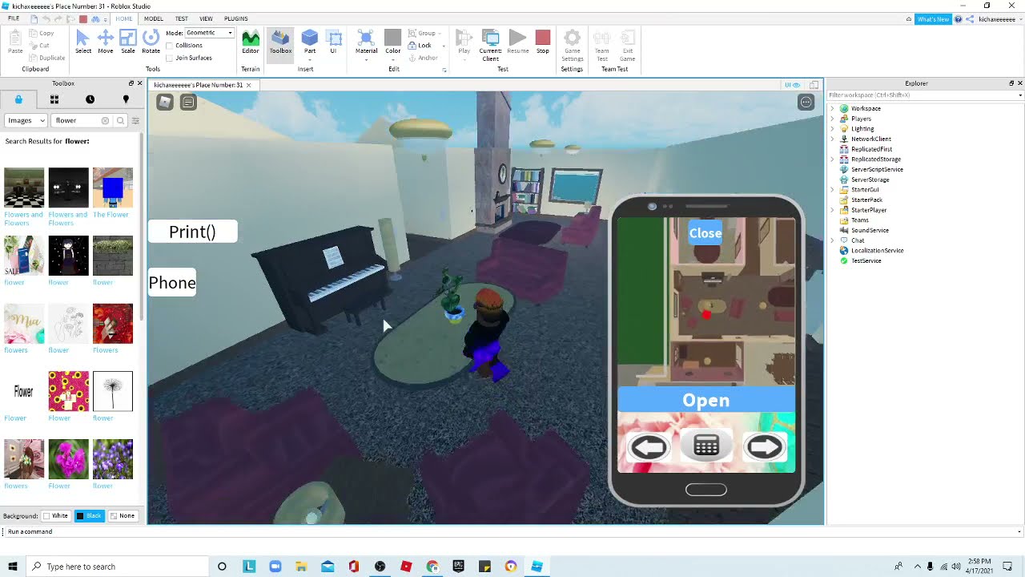Toggle the Collisions checkbox

(170, 46)
